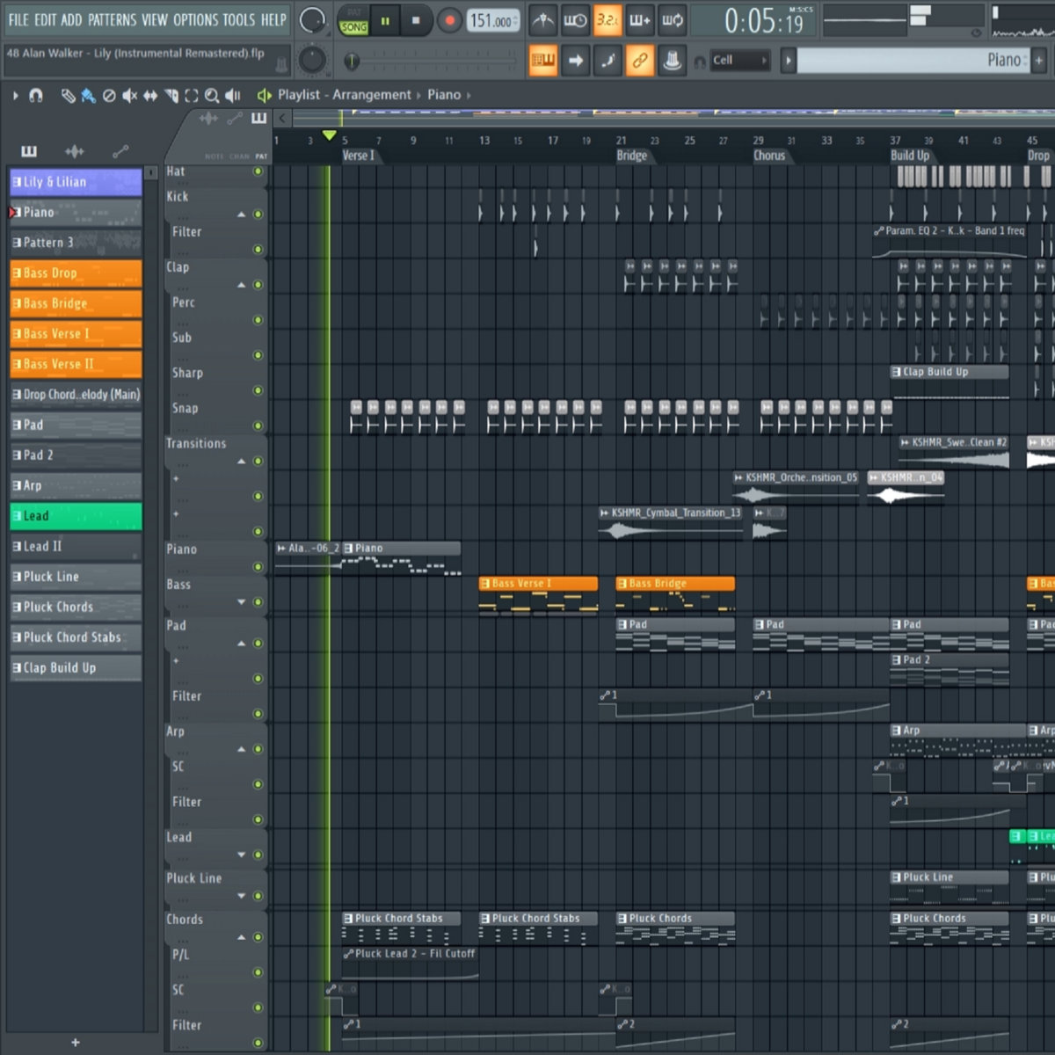The height and width of the screenshot is (1055, 1055).
Task: Collapse the Kick track group
Action: [241, 215]
